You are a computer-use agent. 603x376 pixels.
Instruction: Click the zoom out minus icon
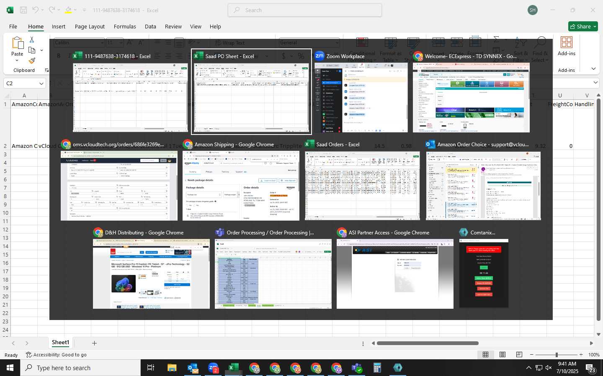click(532, 355)
